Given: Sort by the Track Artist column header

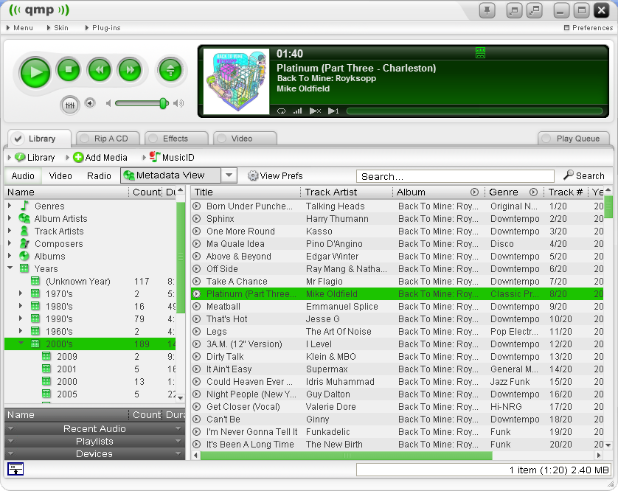Looking at the screenshot, I should coord(347,192).
